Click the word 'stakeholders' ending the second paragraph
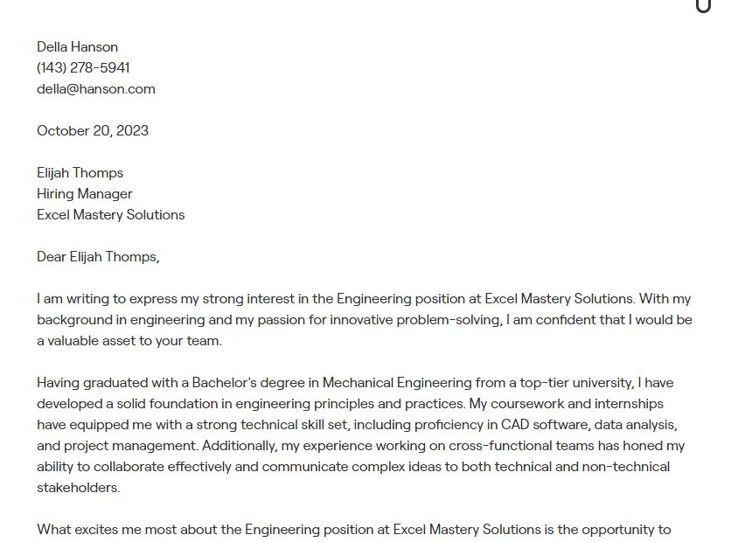The width and height of the screenshot is (731, 542). point(77,488)
